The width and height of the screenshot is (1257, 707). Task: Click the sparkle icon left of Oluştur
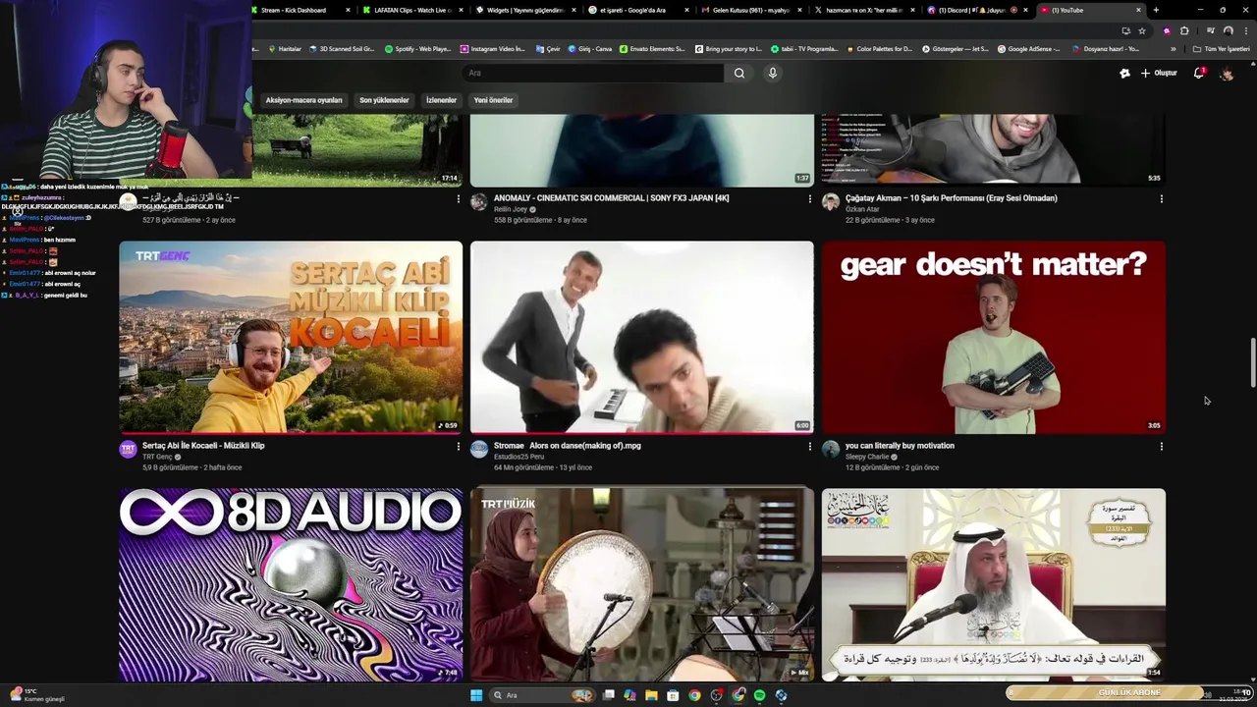[x=1124, y=73]
